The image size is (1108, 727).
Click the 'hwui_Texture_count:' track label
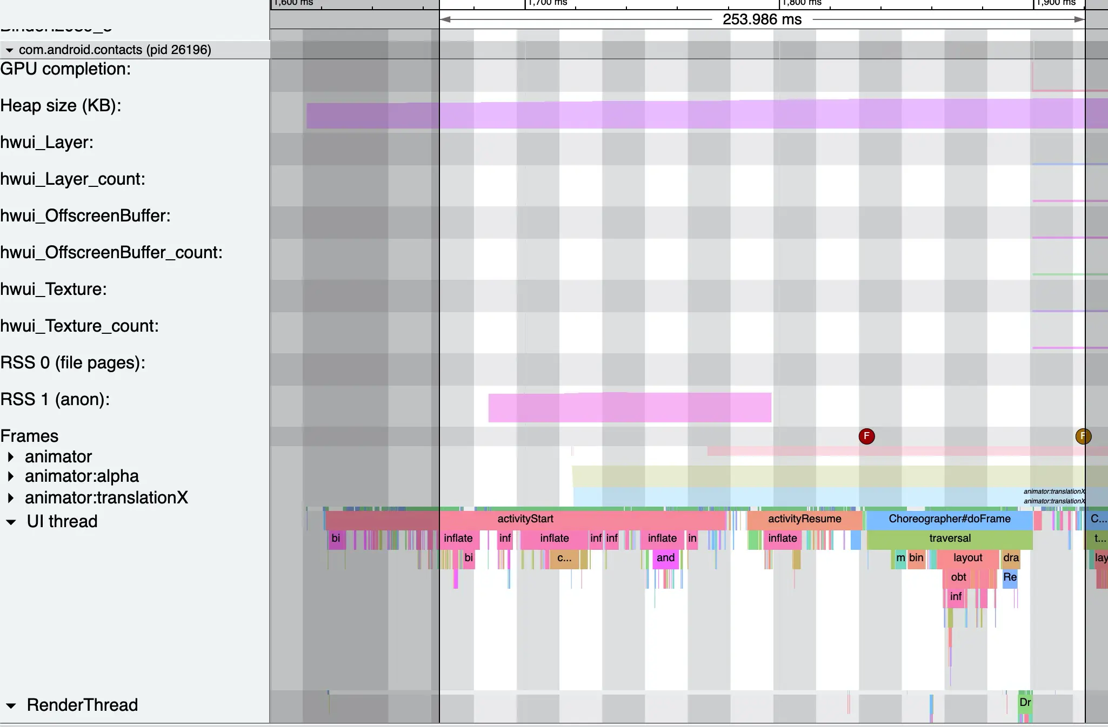[79, 326]
